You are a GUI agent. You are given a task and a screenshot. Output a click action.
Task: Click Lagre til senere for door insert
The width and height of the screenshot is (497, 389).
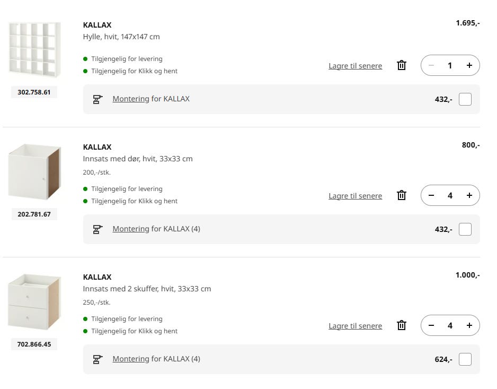[355, 196]
